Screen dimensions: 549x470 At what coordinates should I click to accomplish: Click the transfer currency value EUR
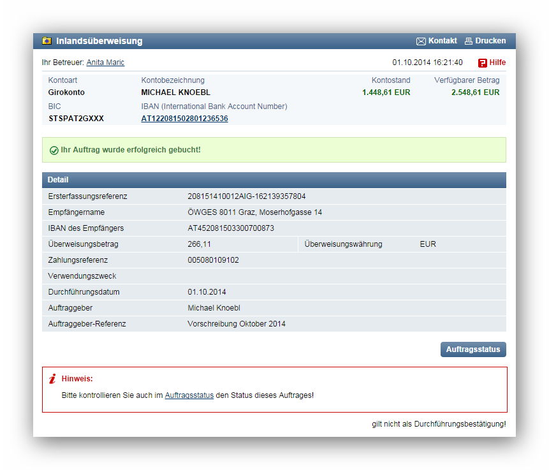pyautogui.click(x=428, y=244)
